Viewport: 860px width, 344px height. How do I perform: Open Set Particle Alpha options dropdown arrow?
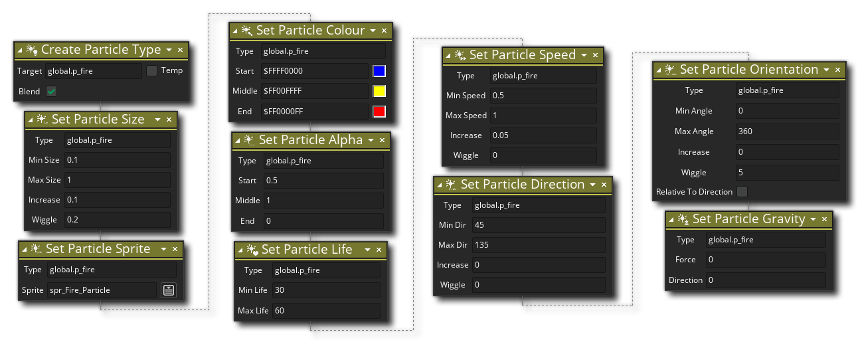tap(371, 140)
